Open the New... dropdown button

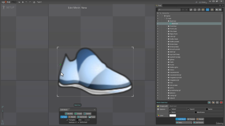(x=184, y=122)
